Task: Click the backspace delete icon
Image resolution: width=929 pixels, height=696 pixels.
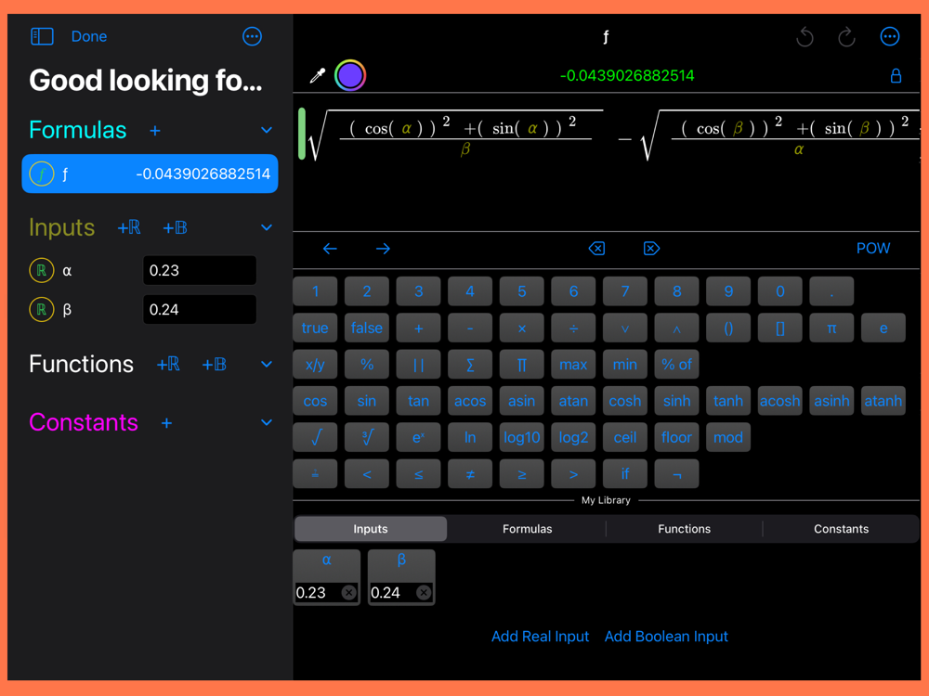Action: point(596,249)
